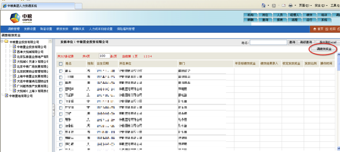The width and height of the screenshot is (340, 152).
Task: Click the 100 records-per-page input field
Action: 104,56
